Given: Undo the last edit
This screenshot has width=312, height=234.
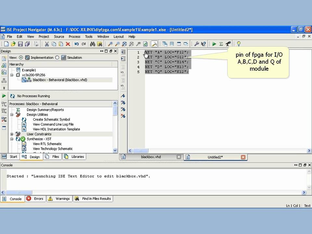Looking at the screenshot, I should click(77, 44).
